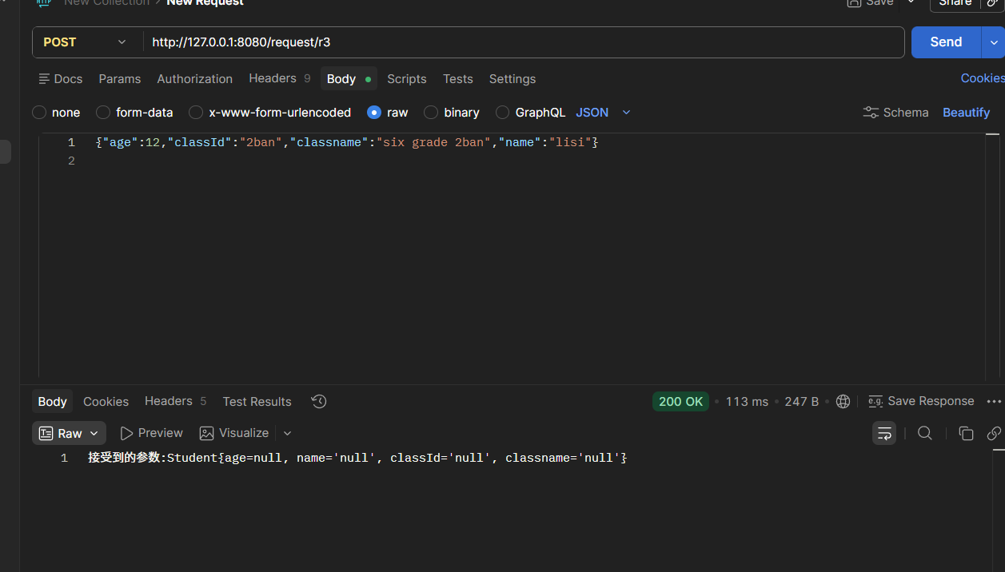Screen dimensions: 1005x572
Task: Toggle the wrap lines icon
Action: point(884,433)
